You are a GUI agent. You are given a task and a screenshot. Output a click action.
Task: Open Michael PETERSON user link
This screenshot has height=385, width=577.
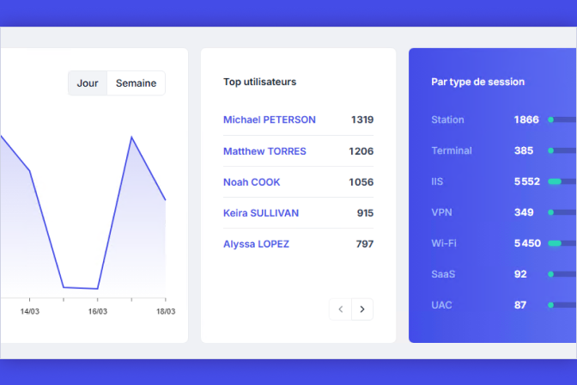(270, 119)
